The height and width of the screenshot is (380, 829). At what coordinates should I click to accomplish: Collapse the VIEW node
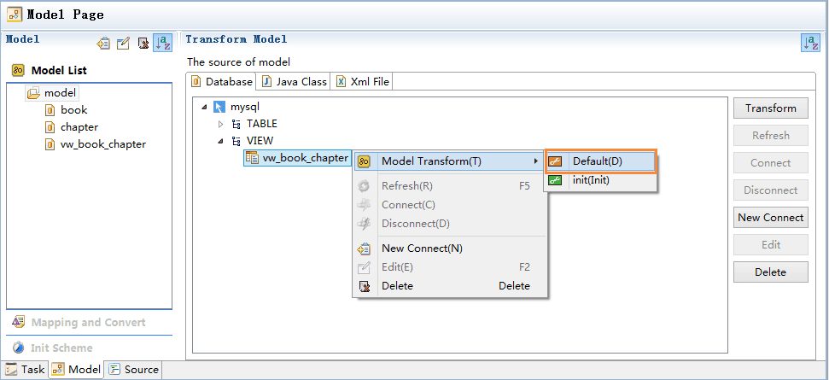[221, 141]
